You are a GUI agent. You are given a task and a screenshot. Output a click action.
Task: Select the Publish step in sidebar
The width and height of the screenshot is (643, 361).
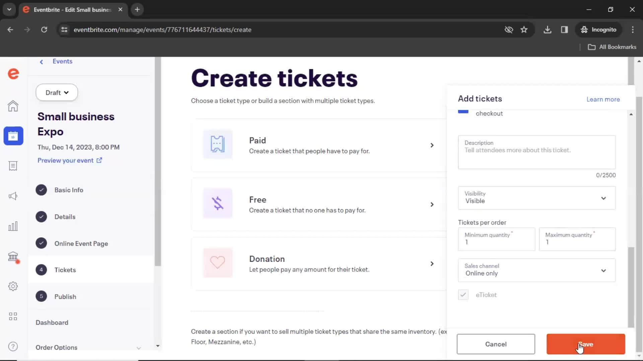65,296
